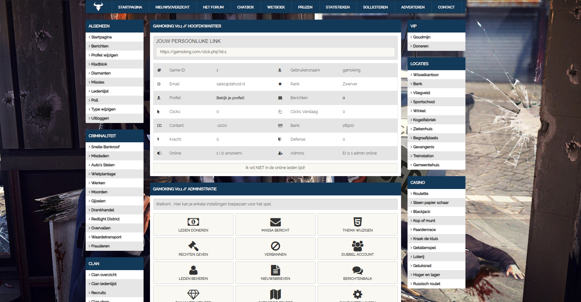
Task: Go to Statistieken in the navigation bar
Action: click(x=337, y=7)
